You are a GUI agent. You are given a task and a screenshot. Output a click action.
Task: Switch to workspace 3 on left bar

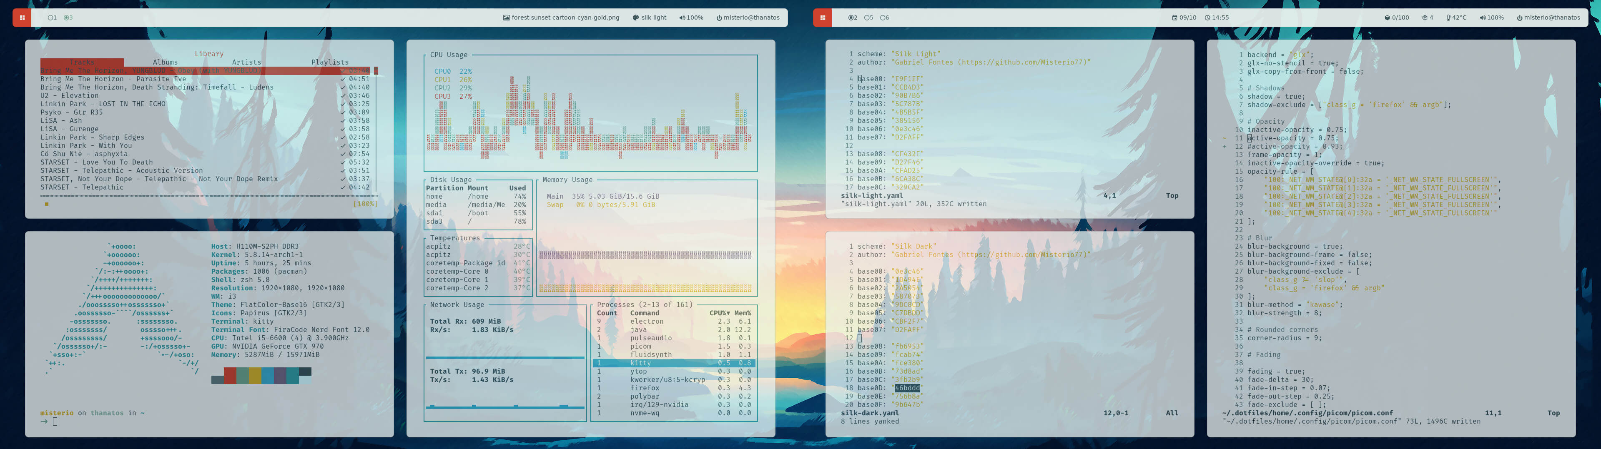pyautogui.click(x=68, y=17)
